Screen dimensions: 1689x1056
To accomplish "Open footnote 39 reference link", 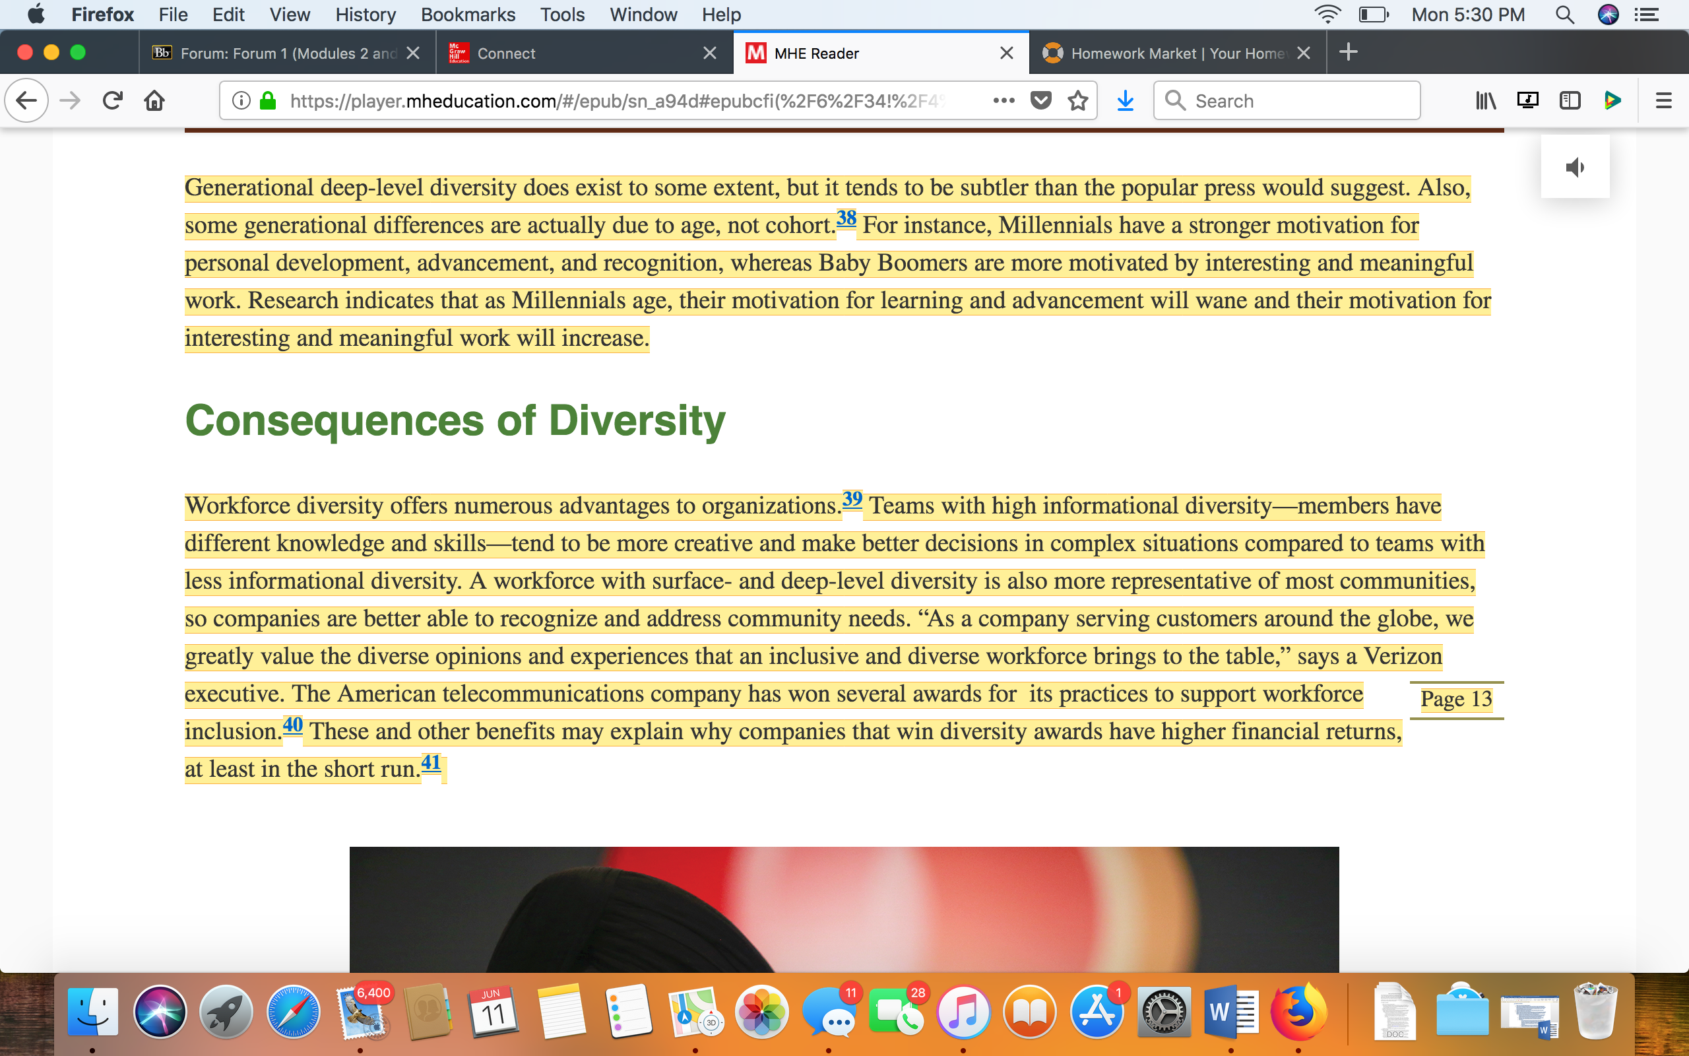I will [852, 499].
